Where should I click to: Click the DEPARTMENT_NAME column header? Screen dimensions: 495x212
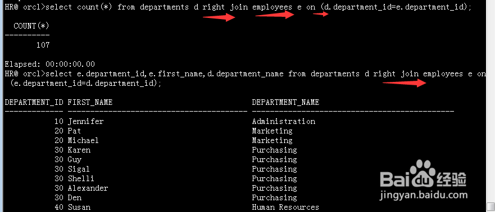pyautogui.click(x=285, y=102)
